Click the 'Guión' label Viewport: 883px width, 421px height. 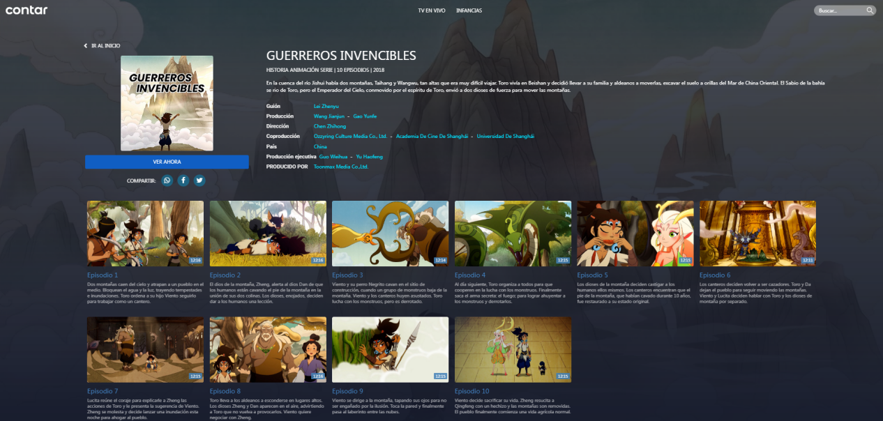point(273,106)
